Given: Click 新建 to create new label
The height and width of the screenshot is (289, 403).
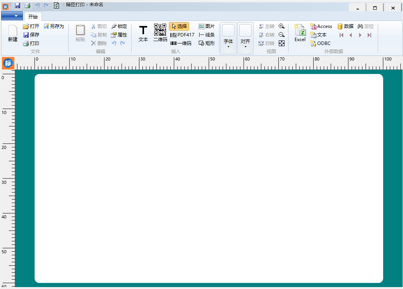Looking at the screenshot, I should 13,33.
